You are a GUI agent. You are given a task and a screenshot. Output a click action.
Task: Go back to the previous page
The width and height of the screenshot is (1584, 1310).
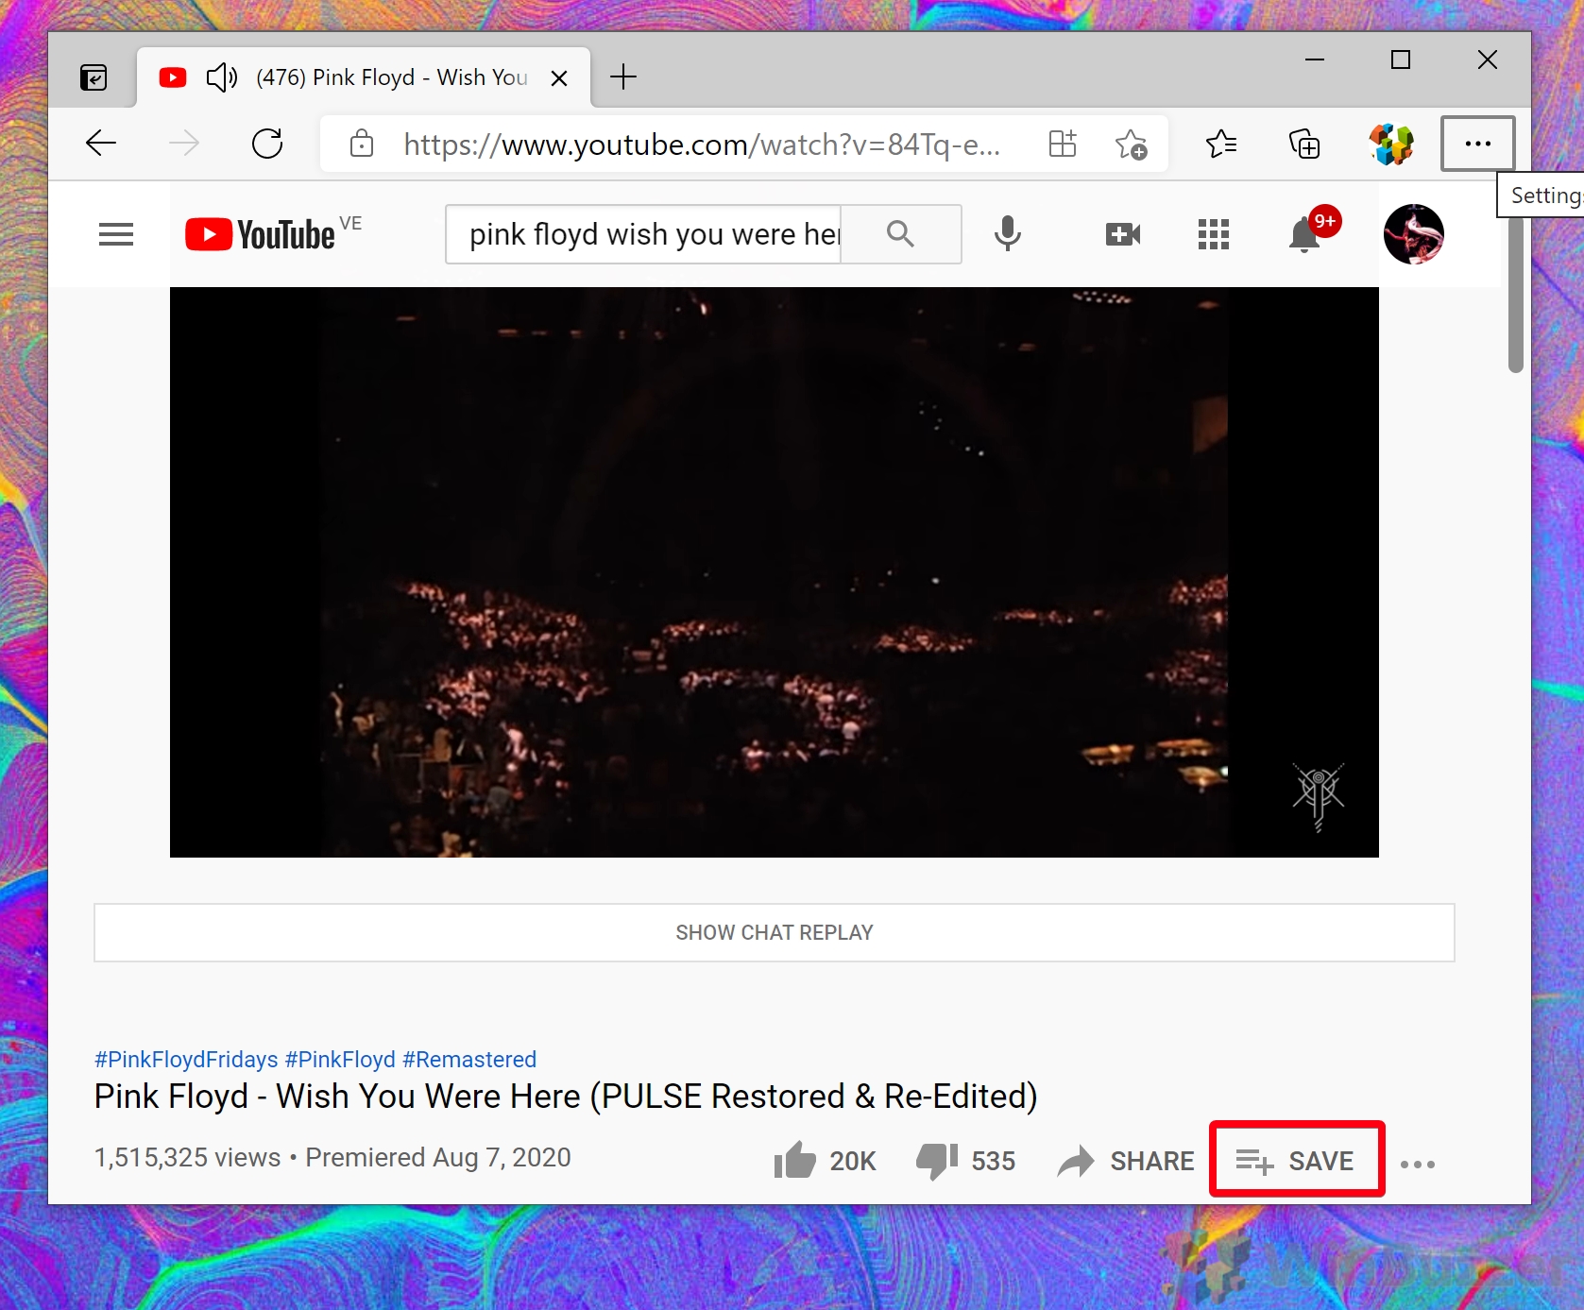point(101,144)
